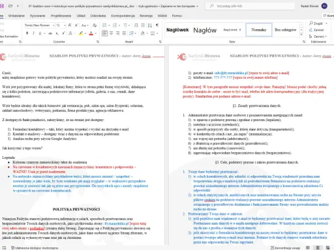Click the increase font size icon
The height and width of the screenshot is (250, 334).
click(70, 25)
